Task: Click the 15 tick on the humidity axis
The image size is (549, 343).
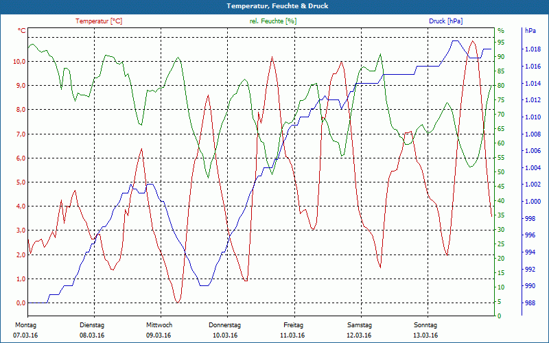Action: click(501, 273)
